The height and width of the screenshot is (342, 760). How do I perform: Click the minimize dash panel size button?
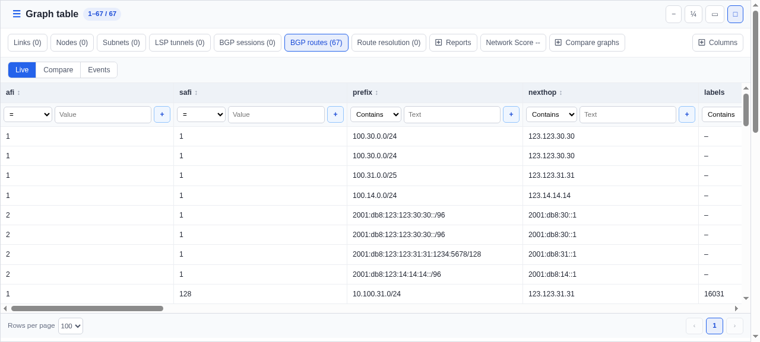(x=673, y=14)
